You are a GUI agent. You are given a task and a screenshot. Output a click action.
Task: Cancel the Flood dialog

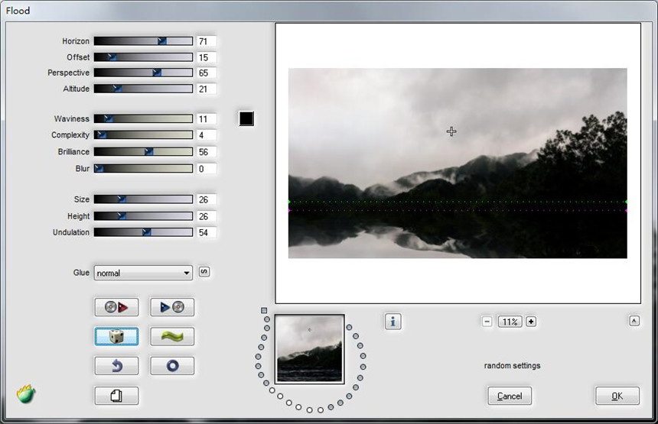tap(510, 396)
